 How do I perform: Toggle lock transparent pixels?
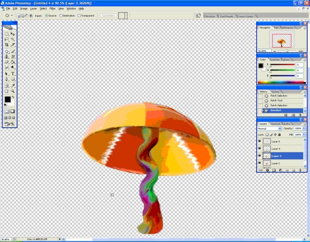pyautogui.click(x=267, y=134)
